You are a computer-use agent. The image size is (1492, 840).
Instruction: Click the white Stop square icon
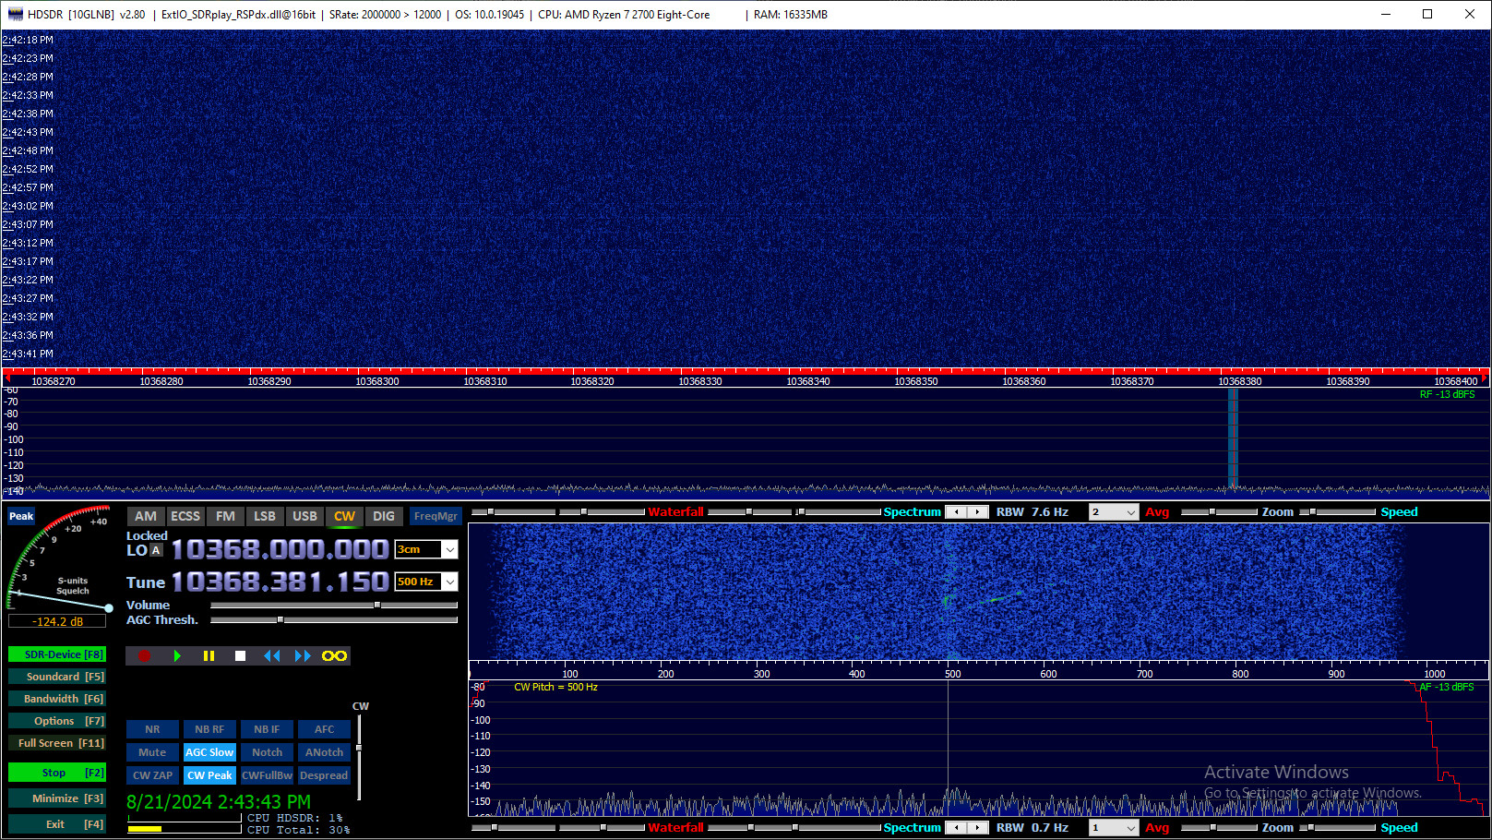240,656
